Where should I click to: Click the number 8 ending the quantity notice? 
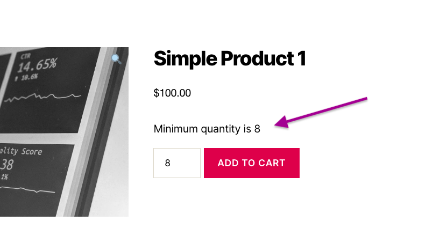click(x=257, y=129)
